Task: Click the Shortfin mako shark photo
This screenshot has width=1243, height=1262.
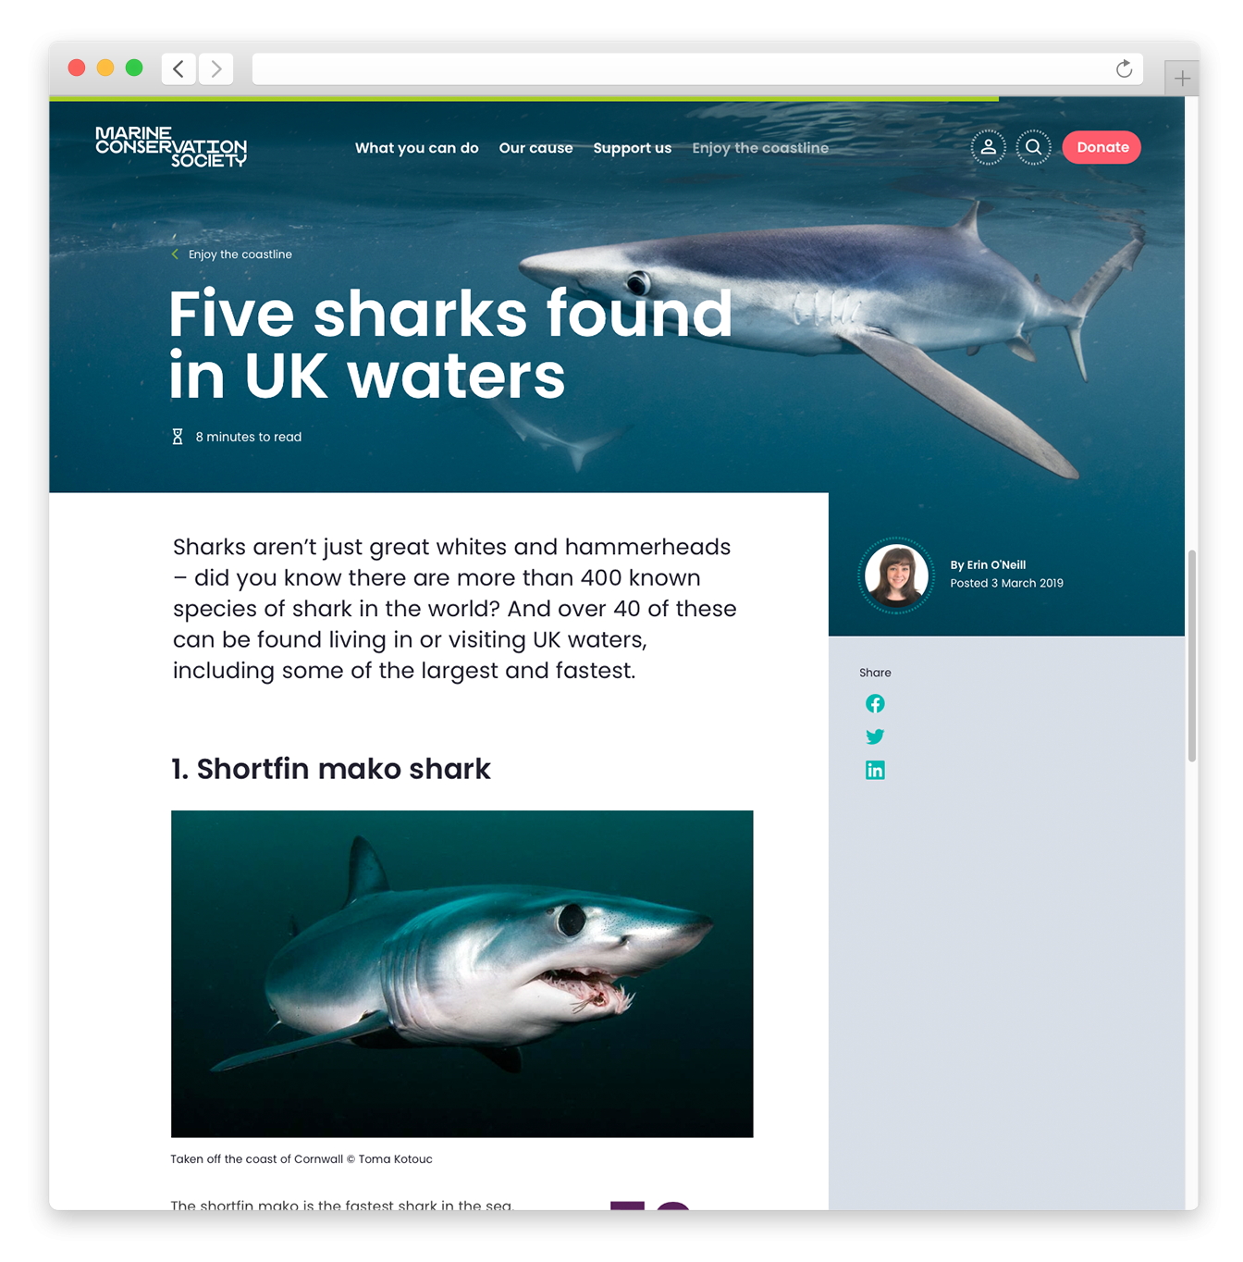Action: [x=462, y=974]
